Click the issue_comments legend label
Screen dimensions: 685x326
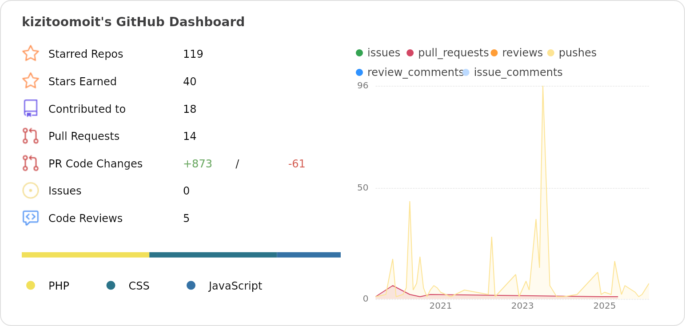(x=518, y=72)
